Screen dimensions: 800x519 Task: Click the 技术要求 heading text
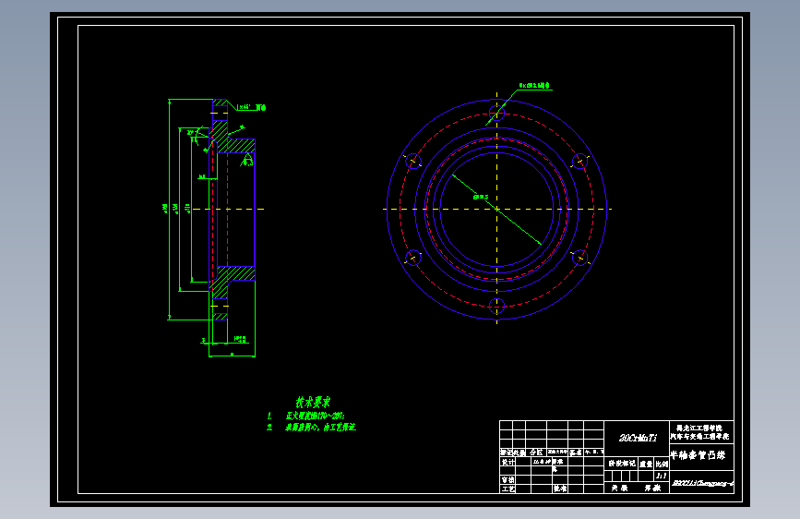point(313,403)
